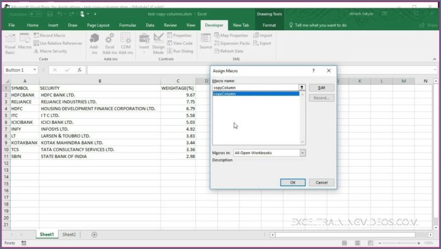
Task: Collapse the ribbon
Action: click(x=435, y=59)
